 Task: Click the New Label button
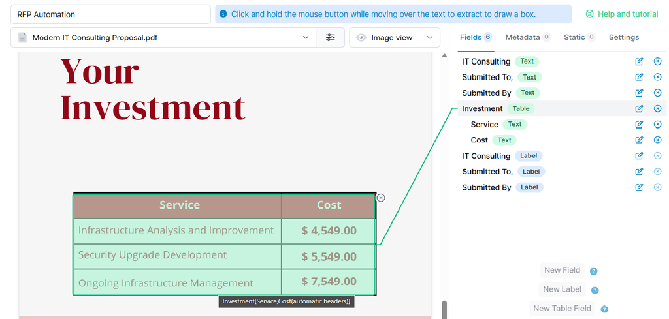click(x=562, y=289)
